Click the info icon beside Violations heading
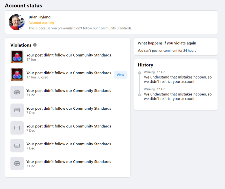The height and width of the screenshot is (189, 225). pos(35,45)
